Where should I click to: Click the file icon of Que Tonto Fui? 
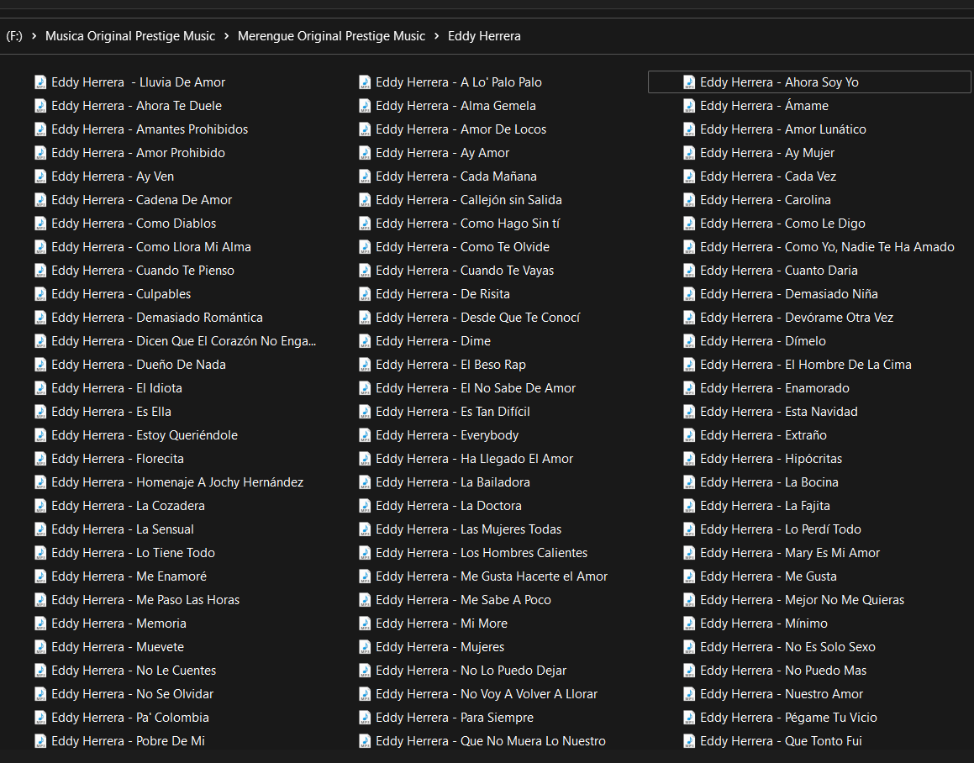689,740
